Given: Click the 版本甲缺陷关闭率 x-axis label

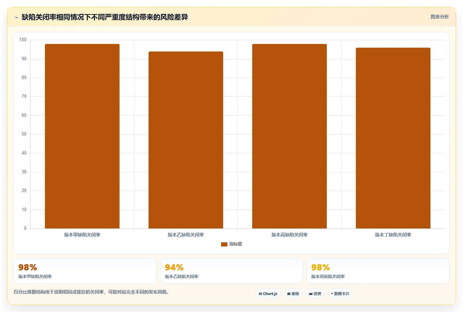Looking at the screenshot, I should coord(82,235).
